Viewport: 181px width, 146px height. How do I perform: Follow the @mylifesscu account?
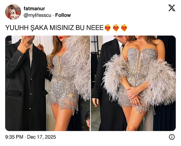point(63,15)
